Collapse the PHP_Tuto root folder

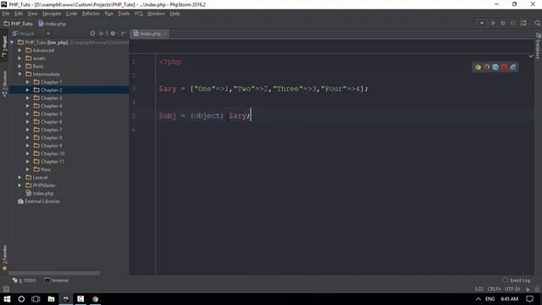(x=13, y=42)
